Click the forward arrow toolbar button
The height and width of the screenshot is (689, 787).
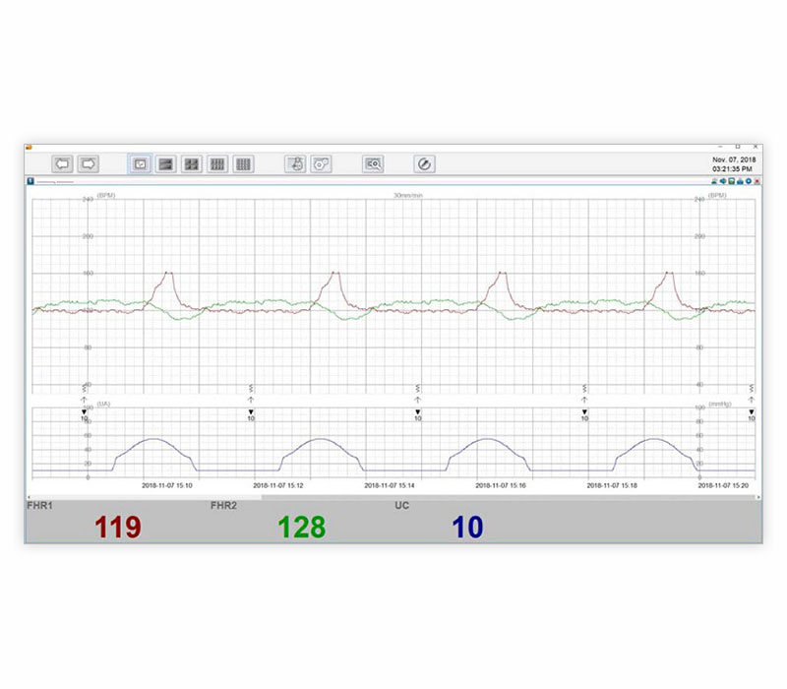coord(89,164)
